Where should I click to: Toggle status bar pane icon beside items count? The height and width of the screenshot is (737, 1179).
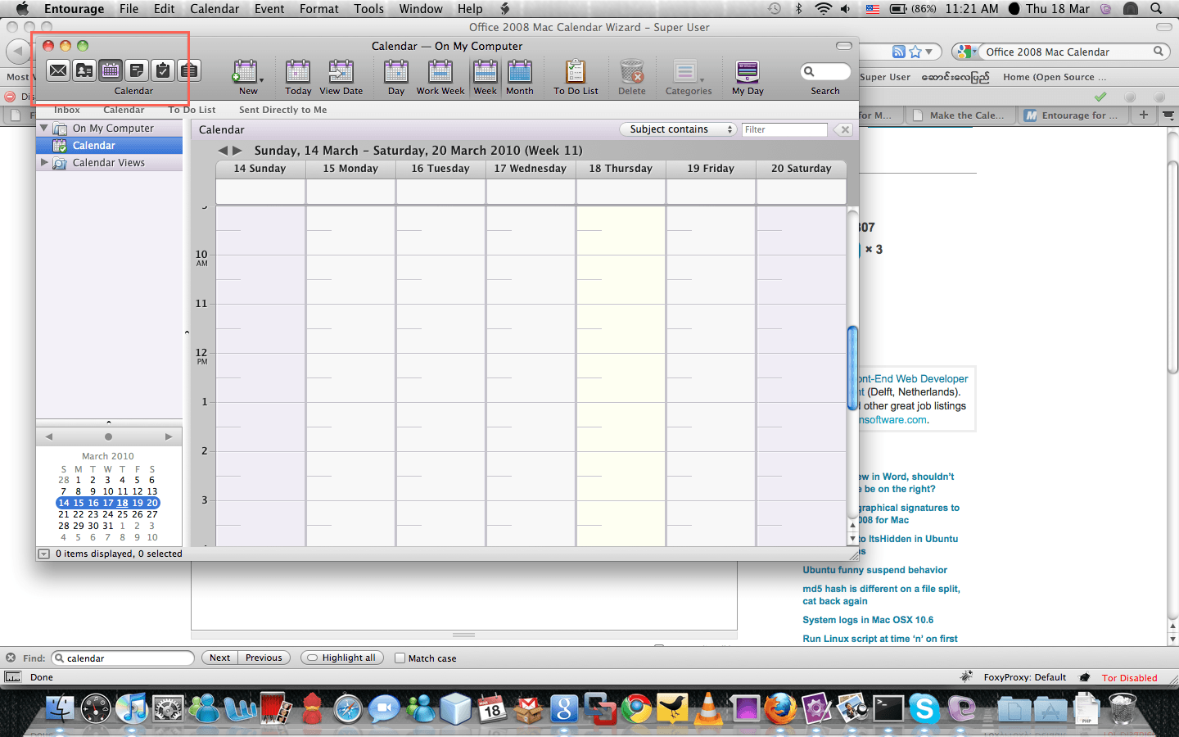tap(43, 554)
